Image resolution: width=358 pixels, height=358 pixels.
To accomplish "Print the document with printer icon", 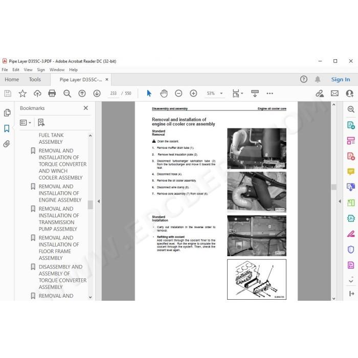I will point(52,94).
